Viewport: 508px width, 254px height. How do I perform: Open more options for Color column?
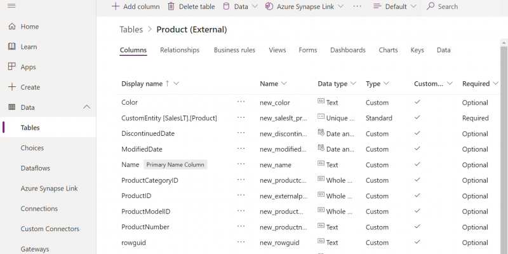coord(241,102)
